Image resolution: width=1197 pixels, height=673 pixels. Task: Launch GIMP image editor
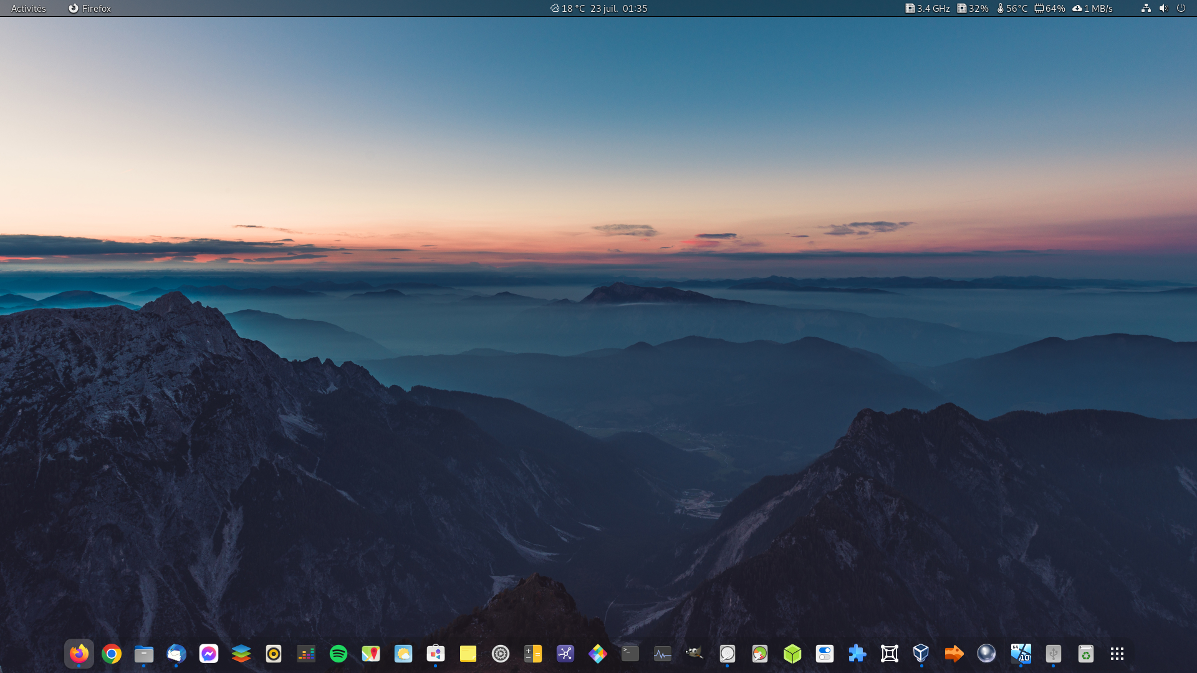pyautogui.click(x=695, y=654)
